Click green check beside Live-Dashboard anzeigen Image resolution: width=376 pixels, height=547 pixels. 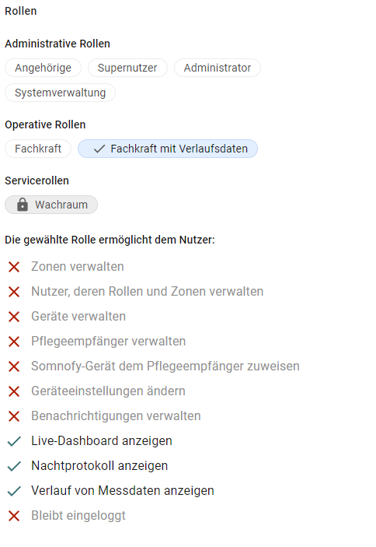pos(14,441)
